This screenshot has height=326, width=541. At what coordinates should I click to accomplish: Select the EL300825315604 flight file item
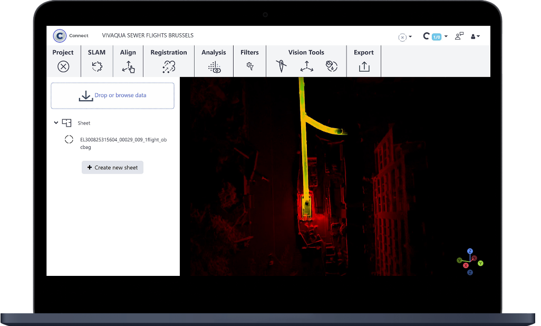click(123, 143)
